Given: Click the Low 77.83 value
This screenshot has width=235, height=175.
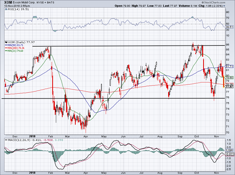Looking at the screenshot, I should pos(155,6).
